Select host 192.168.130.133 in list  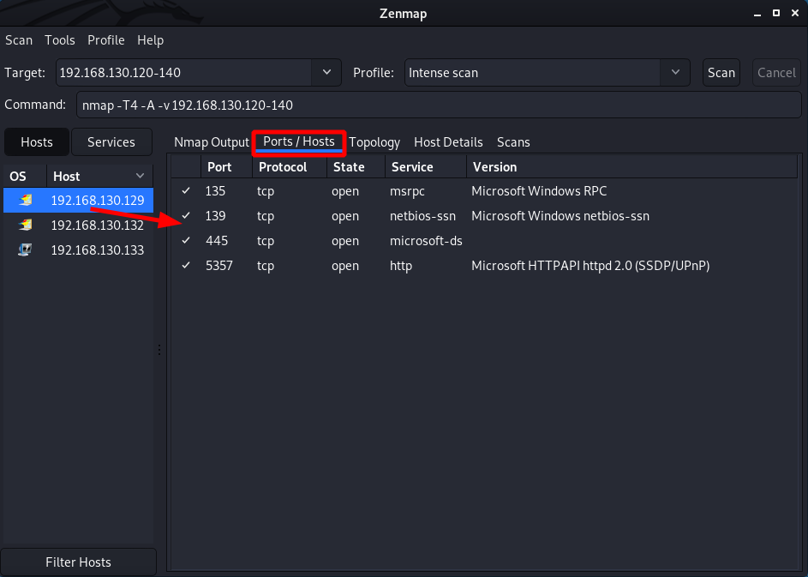(78, 249)
